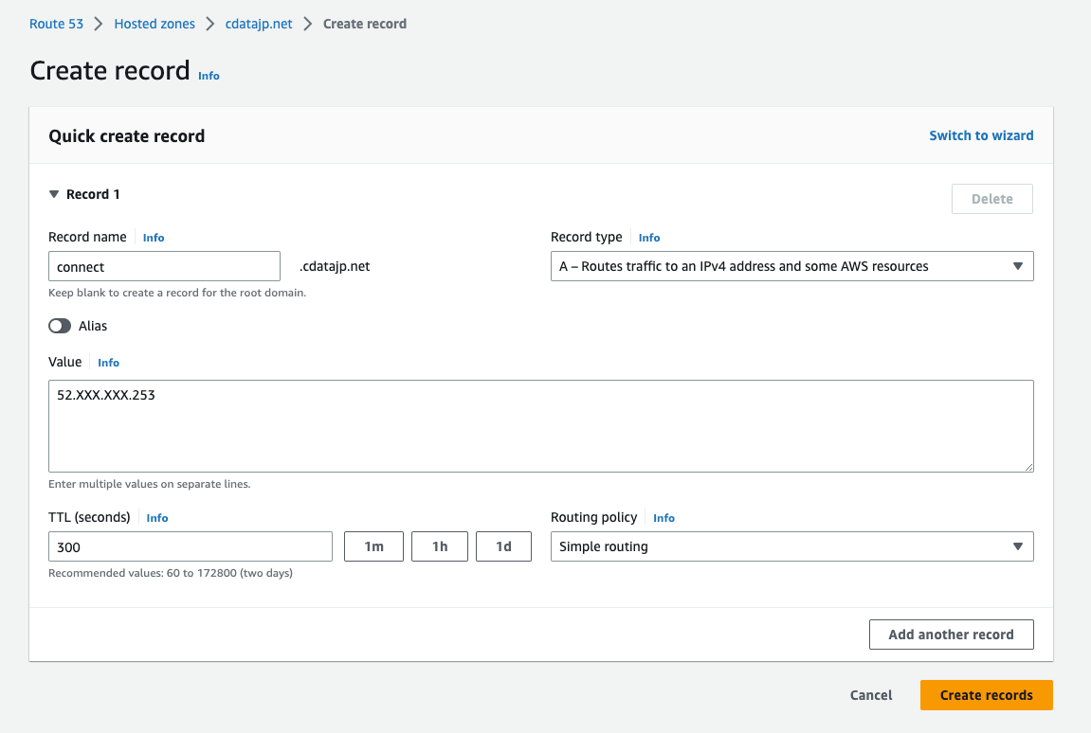This screenshot has width=1091, height=733.
Task: Click the Record type dropdown arrow icon
Action: tap(1018, 266)
